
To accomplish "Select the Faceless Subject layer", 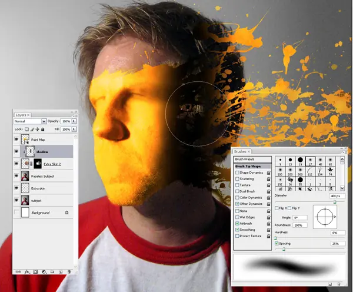I will coord(43,176).
